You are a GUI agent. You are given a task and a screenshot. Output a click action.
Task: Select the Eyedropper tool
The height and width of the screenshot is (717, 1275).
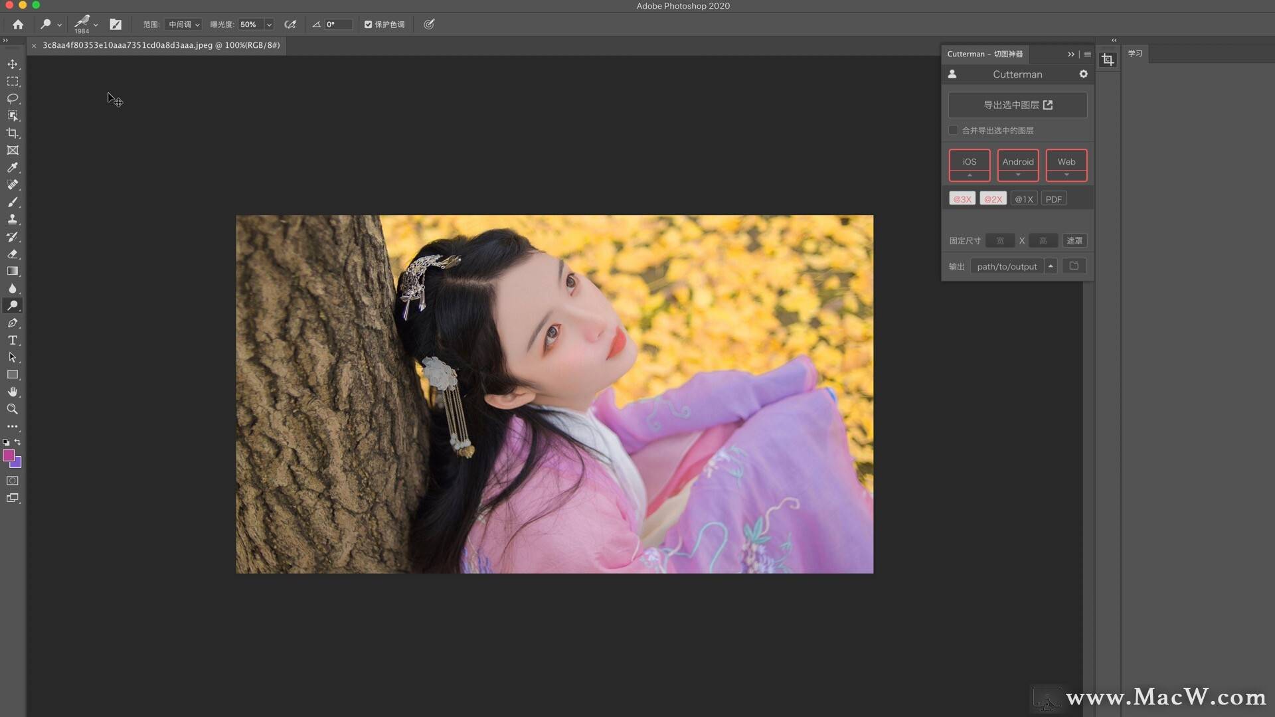[13, 168]
